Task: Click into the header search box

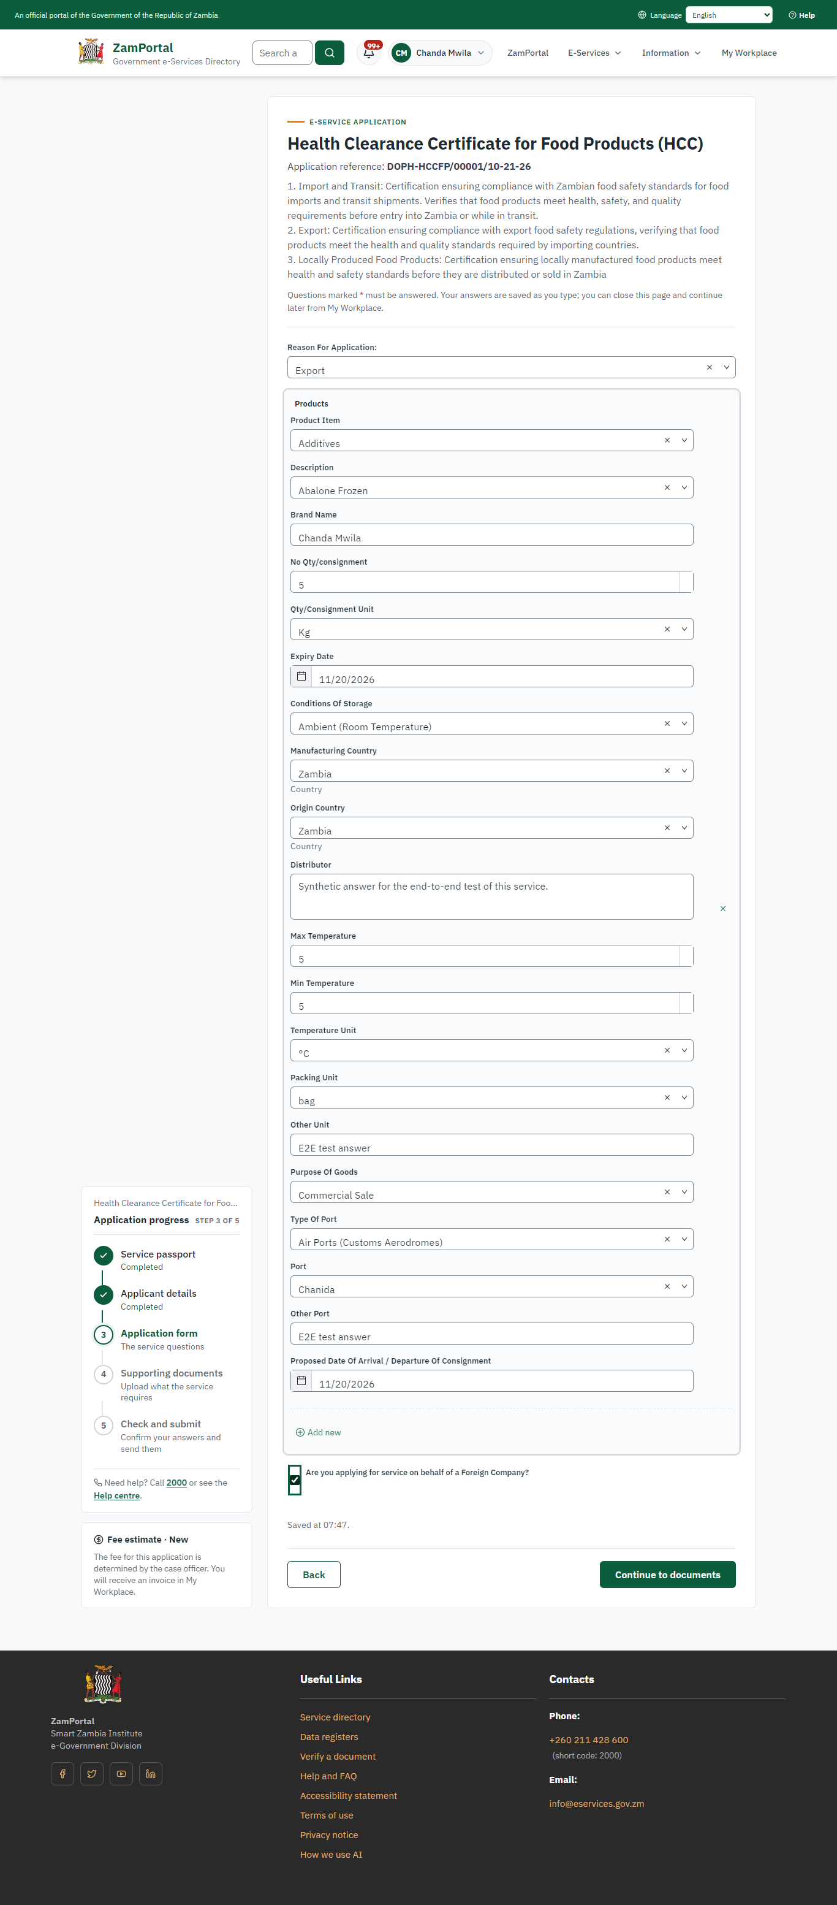Action: (x=282, y=53)
